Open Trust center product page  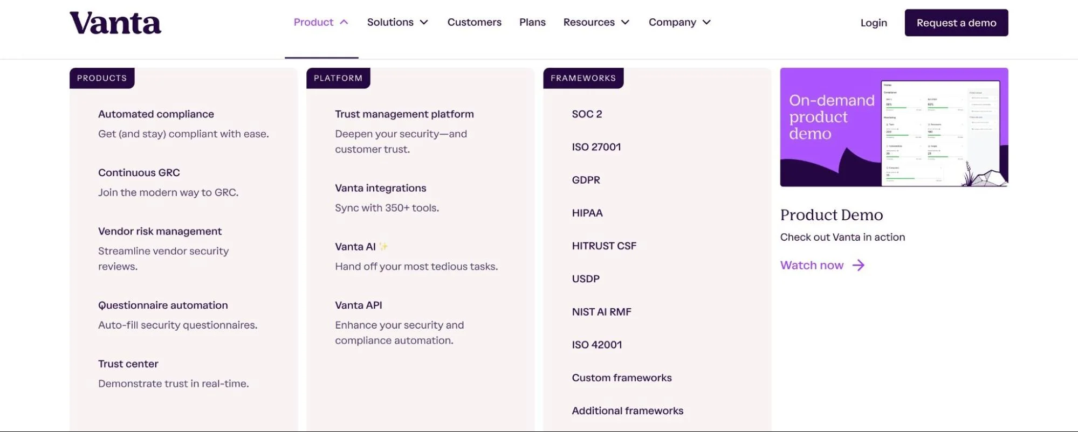click(x=128, y=364)
